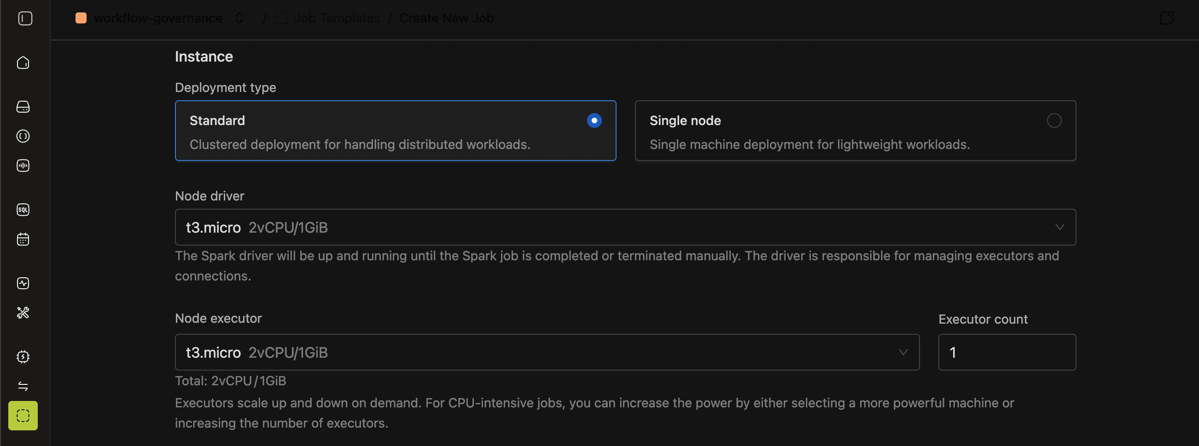Click the Standard deployment card description
The width and height of the screenshot is (1199, 446).
coord(360,144)
